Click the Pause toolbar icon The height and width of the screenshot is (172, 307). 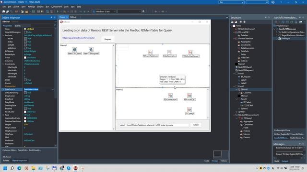[x=71, y=11]
